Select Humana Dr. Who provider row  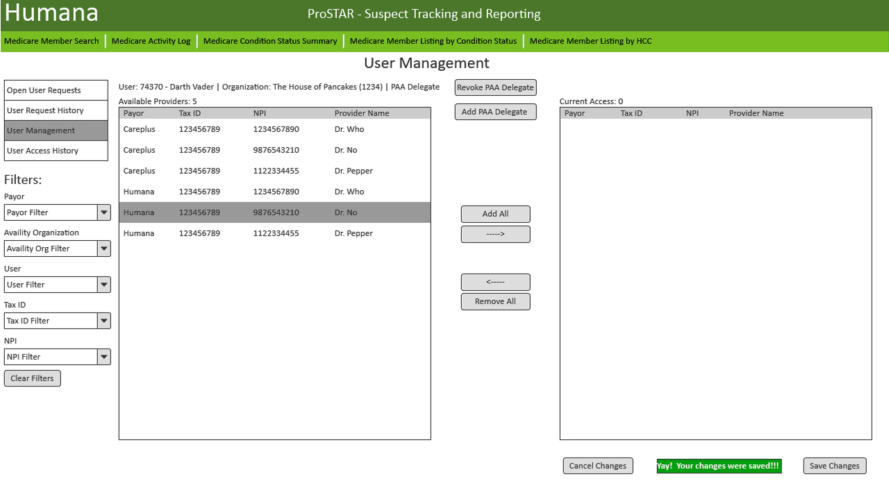pyautogui.click(x=275, y=192)
